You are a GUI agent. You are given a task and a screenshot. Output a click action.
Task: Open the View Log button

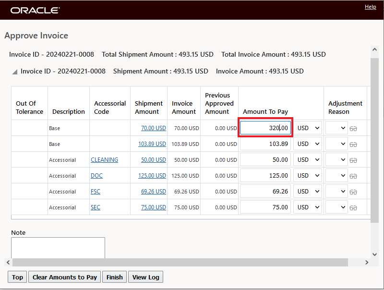(x=146, y=277)
